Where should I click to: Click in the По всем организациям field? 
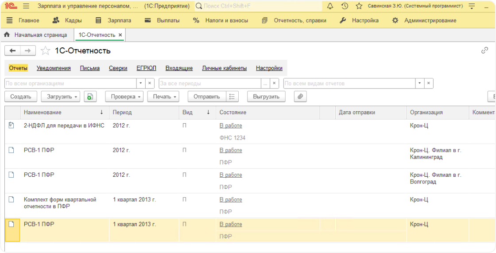click(x=70, y=83)
